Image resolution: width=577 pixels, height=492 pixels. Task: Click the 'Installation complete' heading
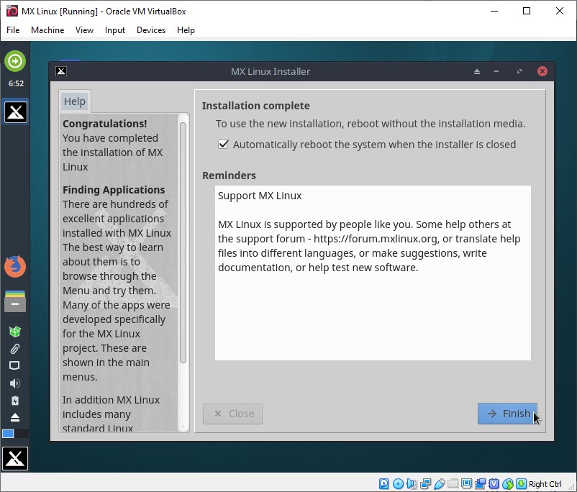pyautogui.click(x=255, y=106)
